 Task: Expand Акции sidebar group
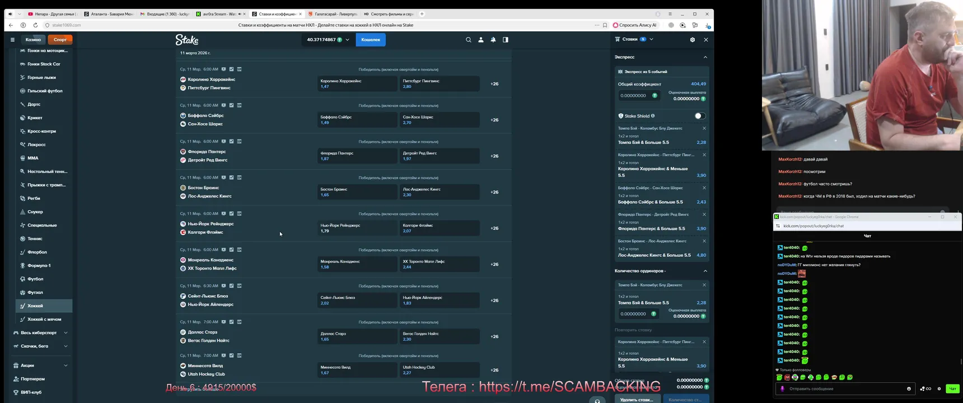coord(66,365)
